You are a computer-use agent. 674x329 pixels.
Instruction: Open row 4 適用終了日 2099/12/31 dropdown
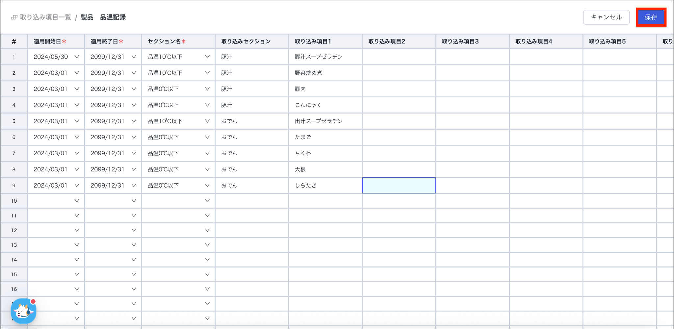pos(113,105)
